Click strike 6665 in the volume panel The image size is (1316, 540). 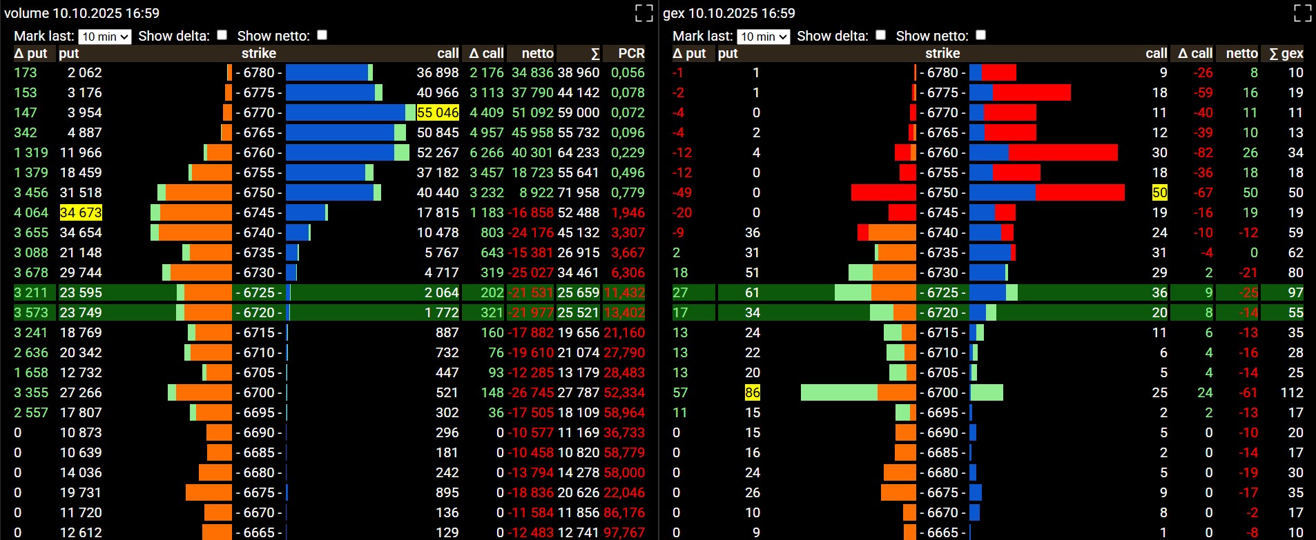click(259, 532)
